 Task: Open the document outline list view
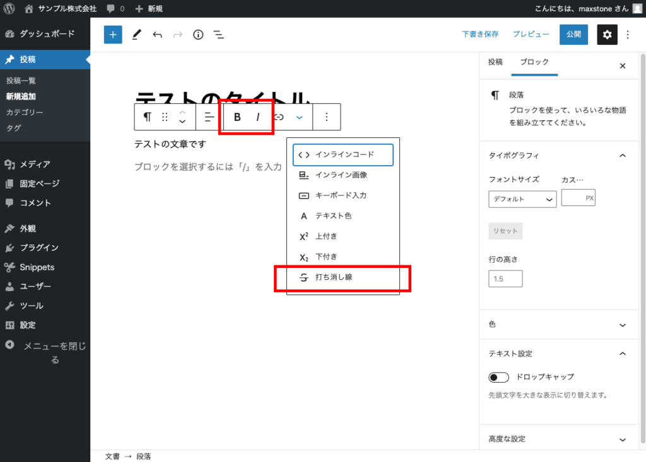click(218, 35)
